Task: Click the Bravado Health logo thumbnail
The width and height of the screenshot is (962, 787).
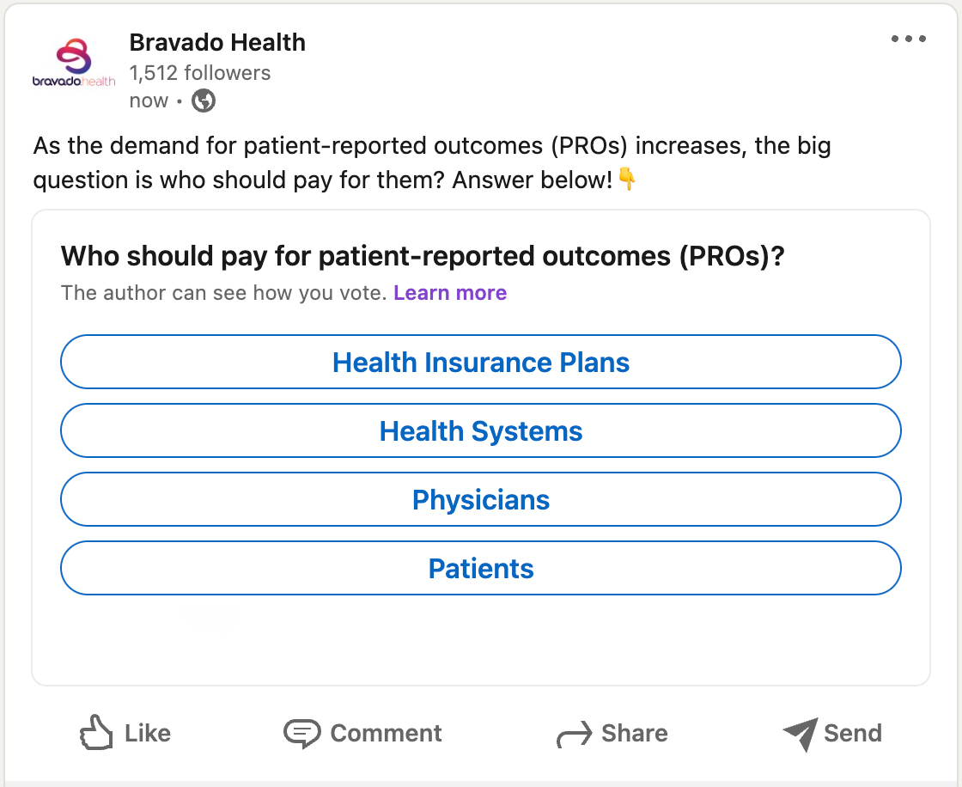Action: [73, 65]
